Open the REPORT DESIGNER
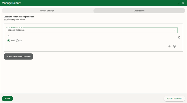This screenshot has width=187, height=103. point(174,99)
